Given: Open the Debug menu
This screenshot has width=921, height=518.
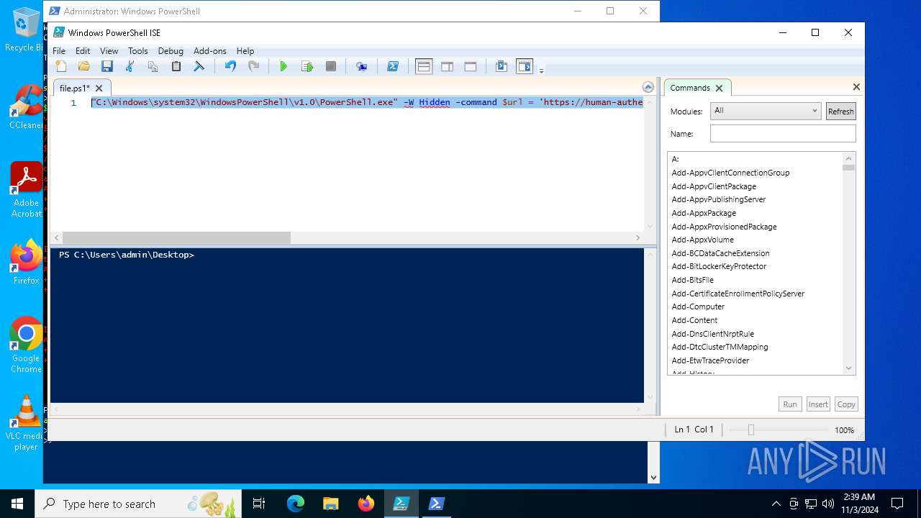Looking at the screenshot, I should point(171,51).
